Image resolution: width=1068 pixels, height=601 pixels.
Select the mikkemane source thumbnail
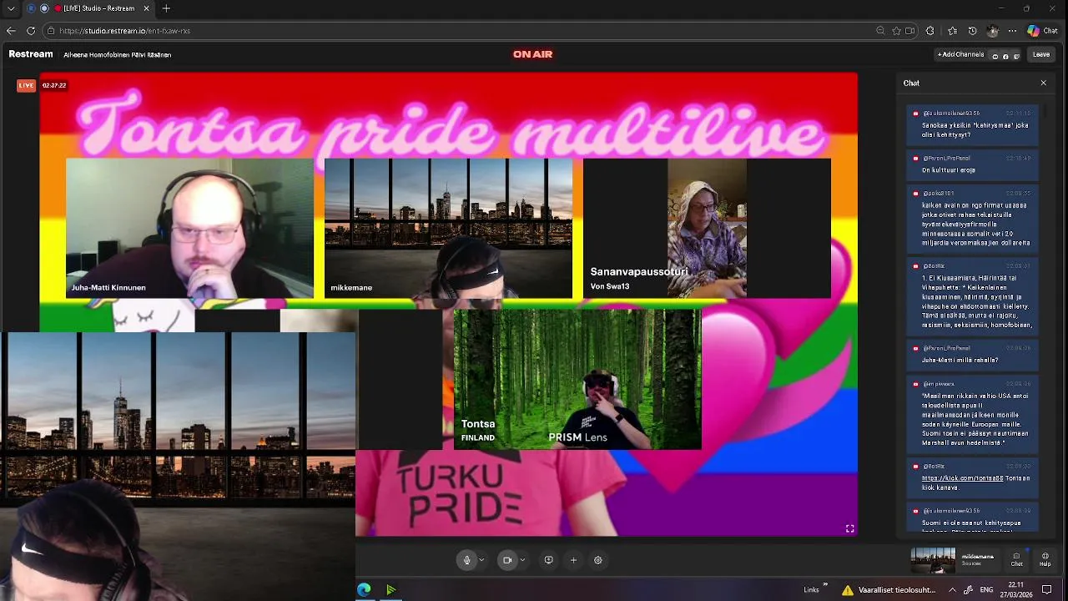933,560
